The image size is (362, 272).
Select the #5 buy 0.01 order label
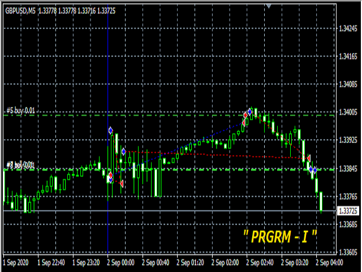click(x=20, y=110)
